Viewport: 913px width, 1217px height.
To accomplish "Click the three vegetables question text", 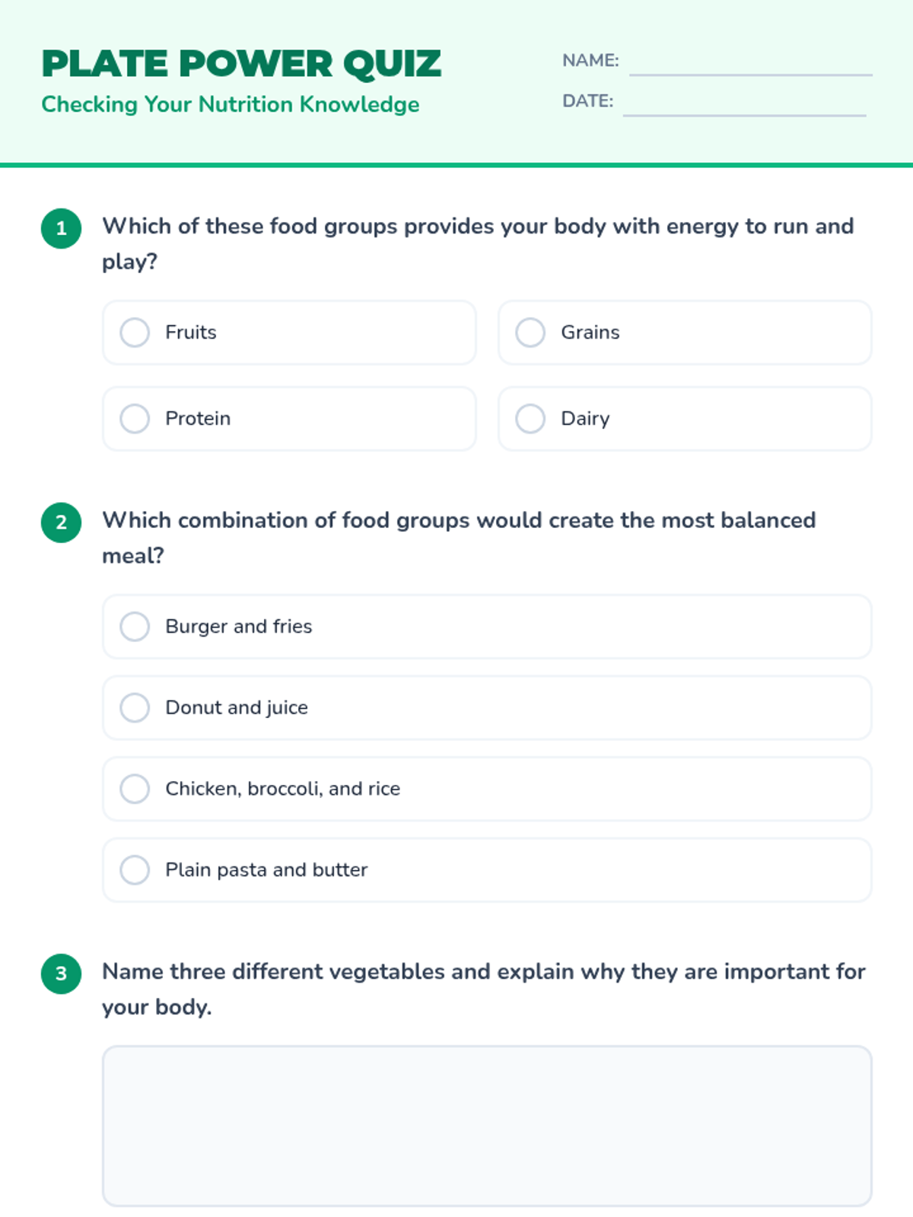I will click(484, 989).
